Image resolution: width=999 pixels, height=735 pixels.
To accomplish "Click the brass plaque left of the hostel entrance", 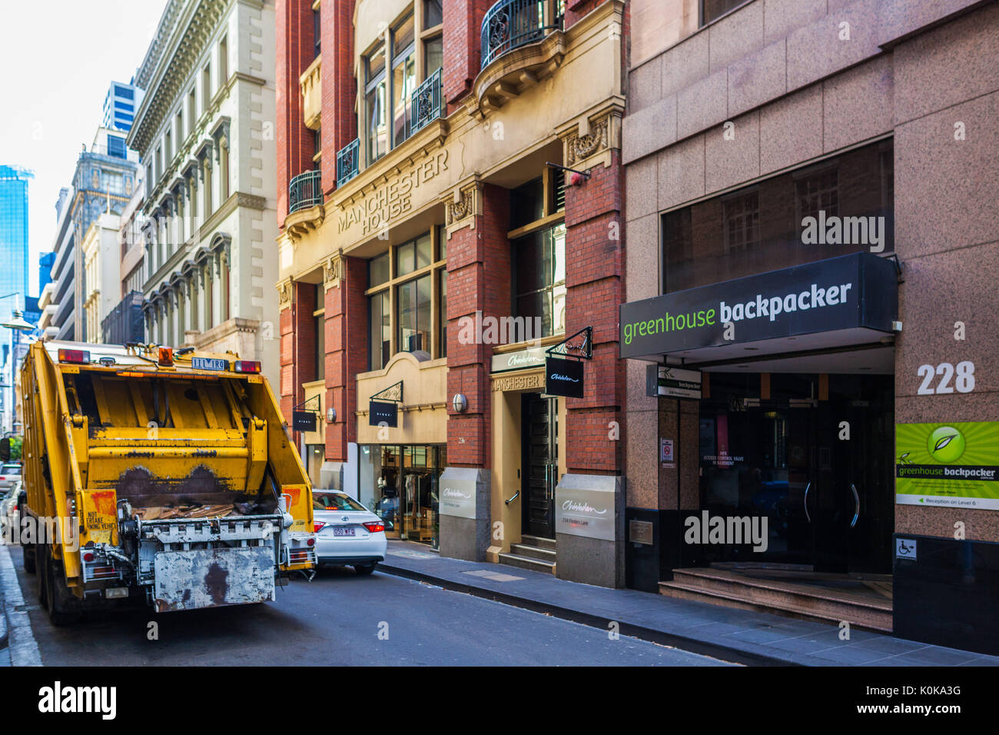I will pyautogui.click(x=640, y=532).
